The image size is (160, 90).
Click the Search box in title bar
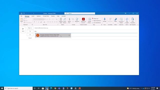pos(80,13)
